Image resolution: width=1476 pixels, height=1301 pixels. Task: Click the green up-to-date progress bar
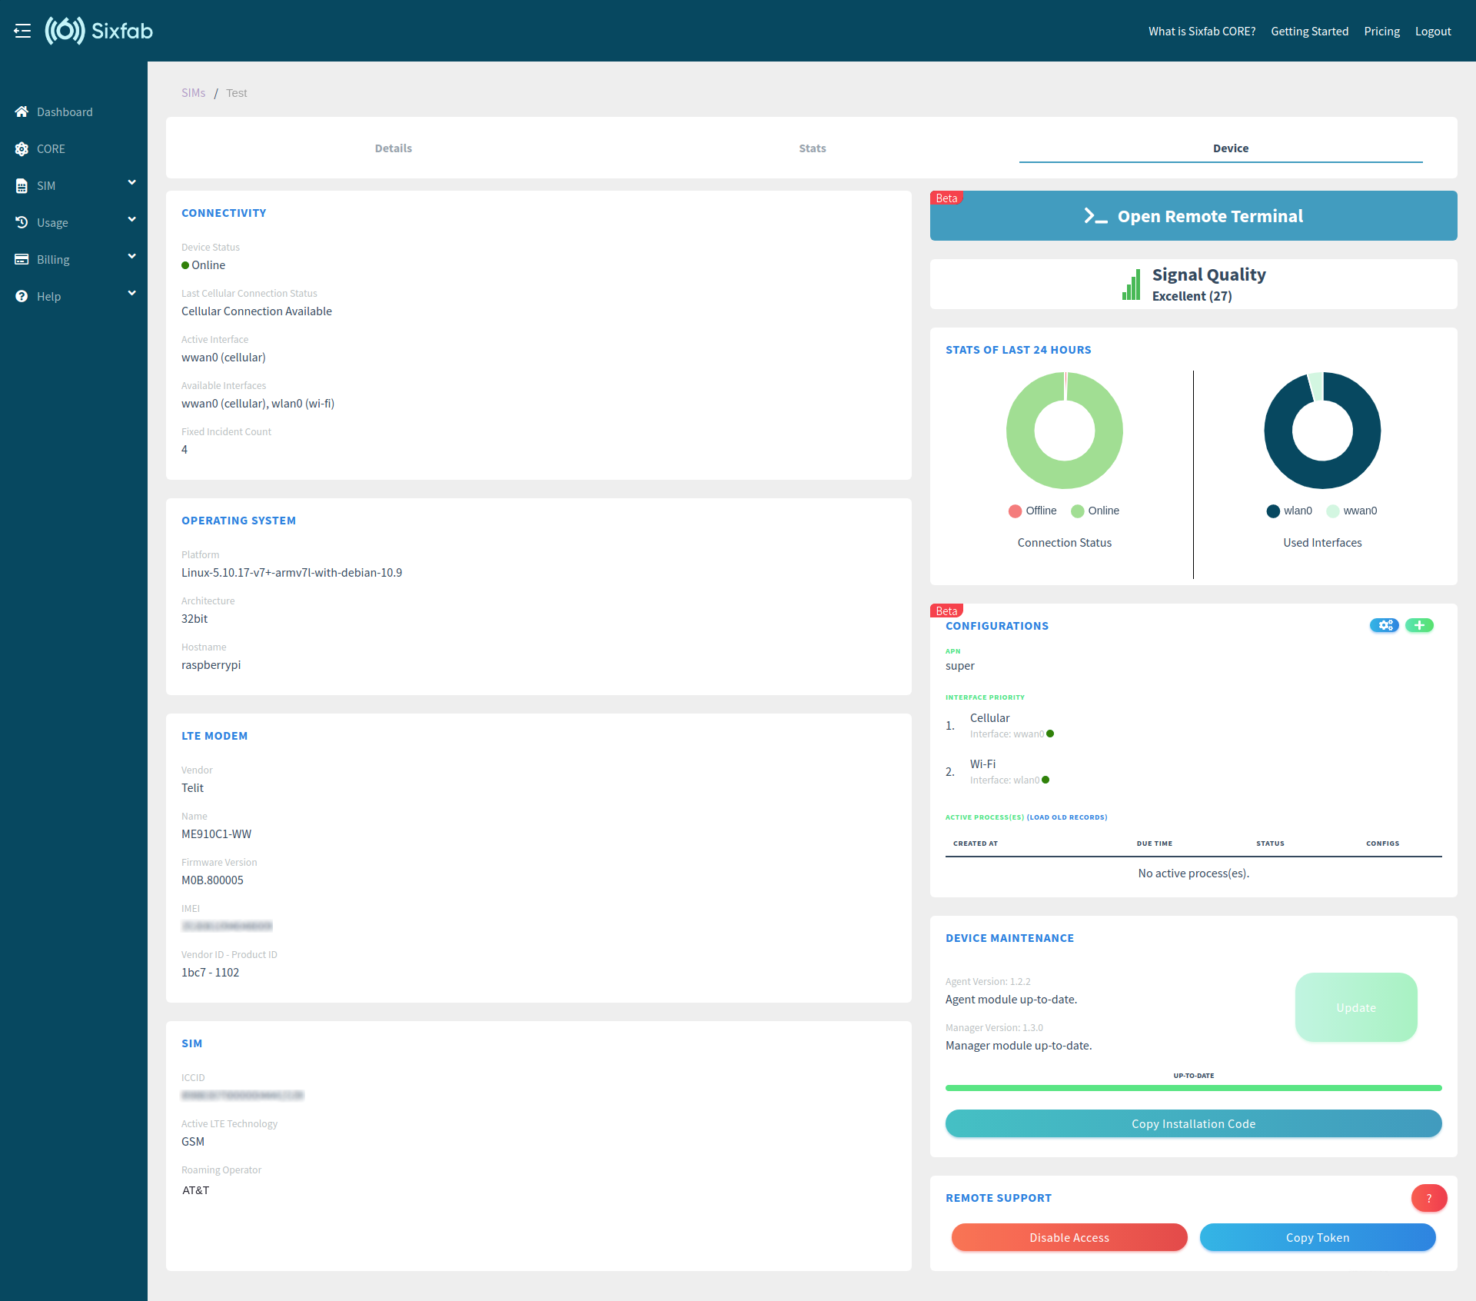(1193, 1088)
